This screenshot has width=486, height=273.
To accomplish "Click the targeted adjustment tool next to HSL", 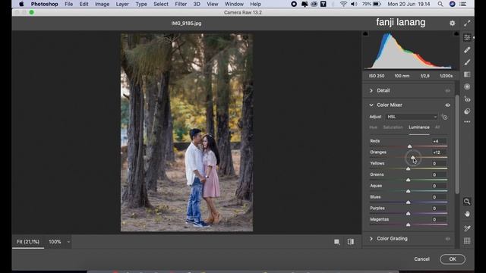I will 444,117.
